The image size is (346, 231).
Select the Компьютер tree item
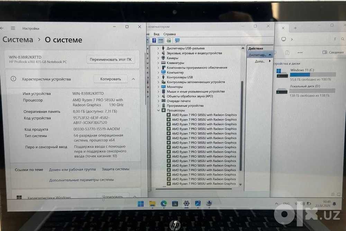click(175, 72)
